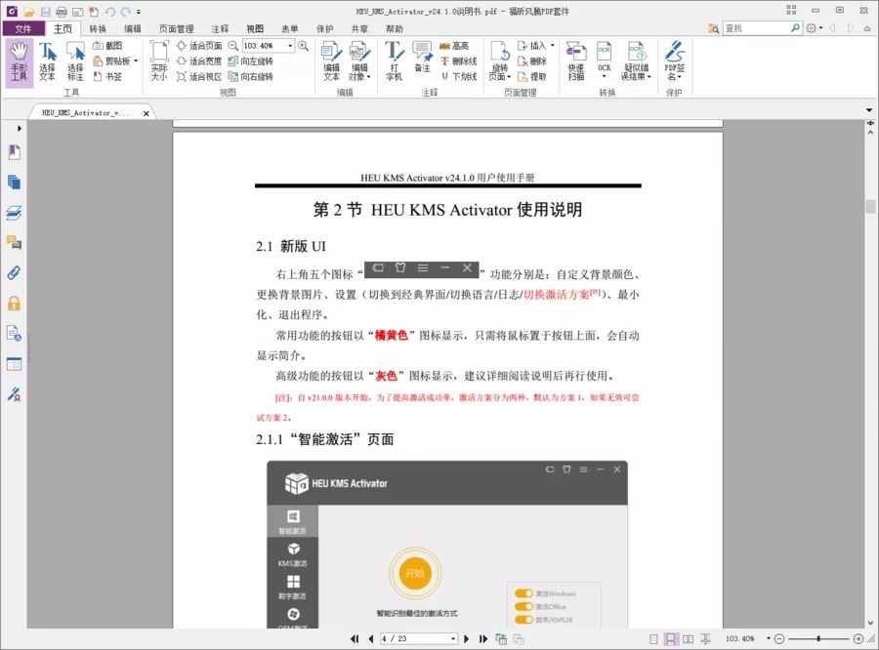The image size is (879, 650).
Task: Open the security lock panel
Action: (14, 304)
